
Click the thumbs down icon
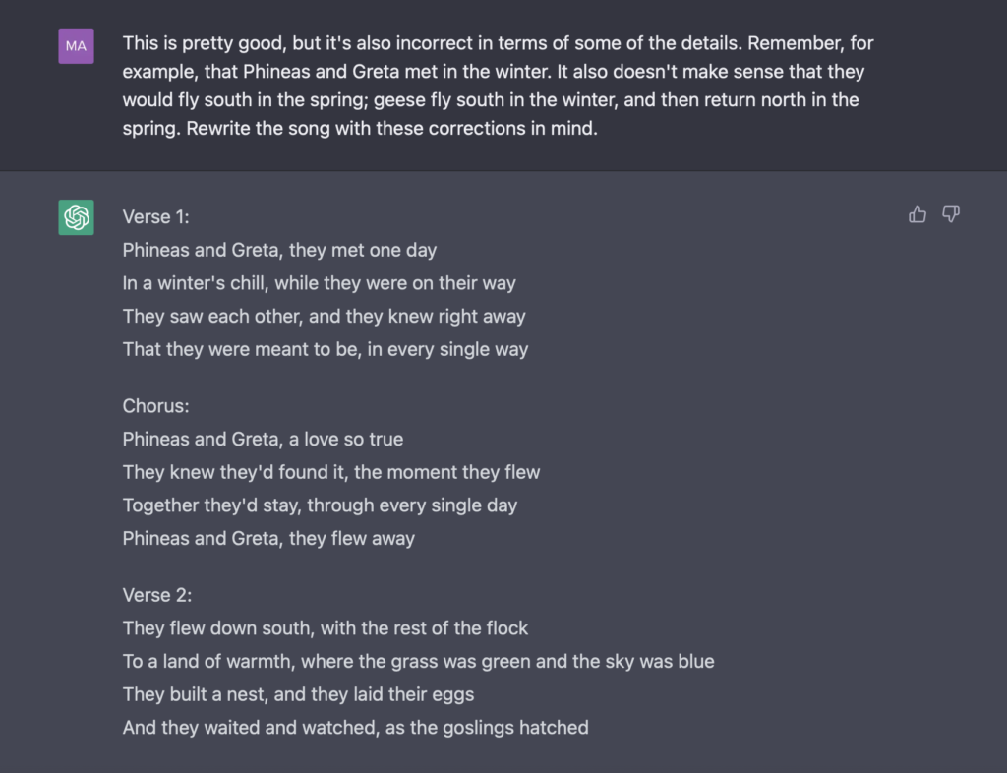click(x=950, y=214)
